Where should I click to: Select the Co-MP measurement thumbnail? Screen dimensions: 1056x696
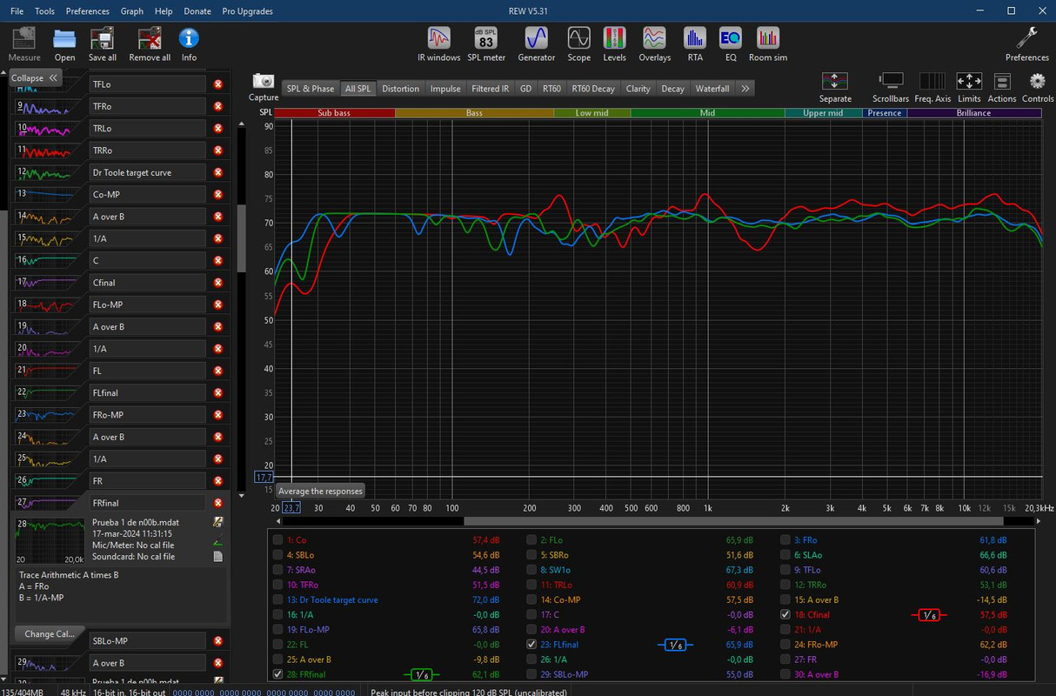(47, 194)
